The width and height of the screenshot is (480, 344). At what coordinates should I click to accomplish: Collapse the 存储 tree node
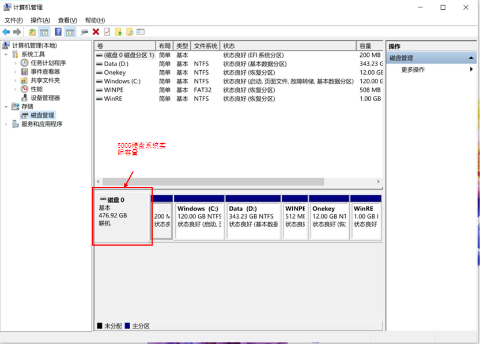(6, 106)
